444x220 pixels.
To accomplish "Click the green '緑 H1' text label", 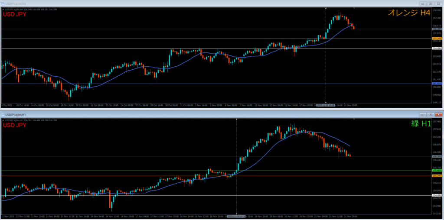I will [x=421, y=124].
